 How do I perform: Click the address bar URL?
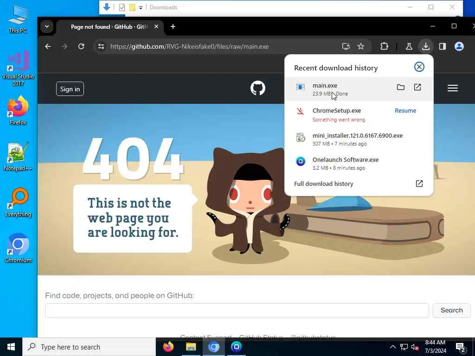click(x=189, y=46)
